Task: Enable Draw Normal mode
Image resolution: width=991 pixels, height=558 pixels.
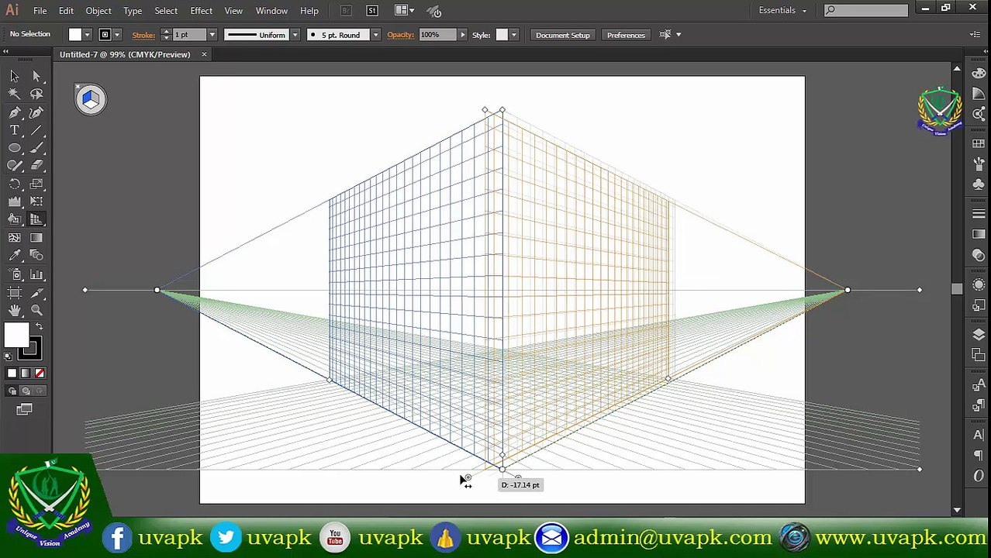Action: point(12,391)
